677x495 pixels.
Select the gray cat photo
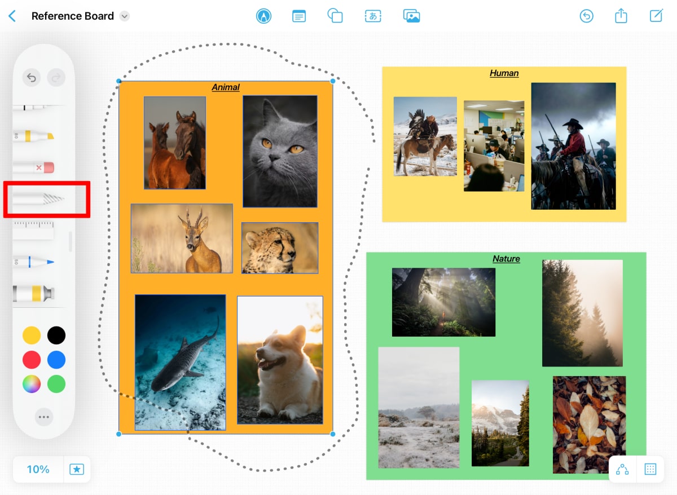(280, 151)
